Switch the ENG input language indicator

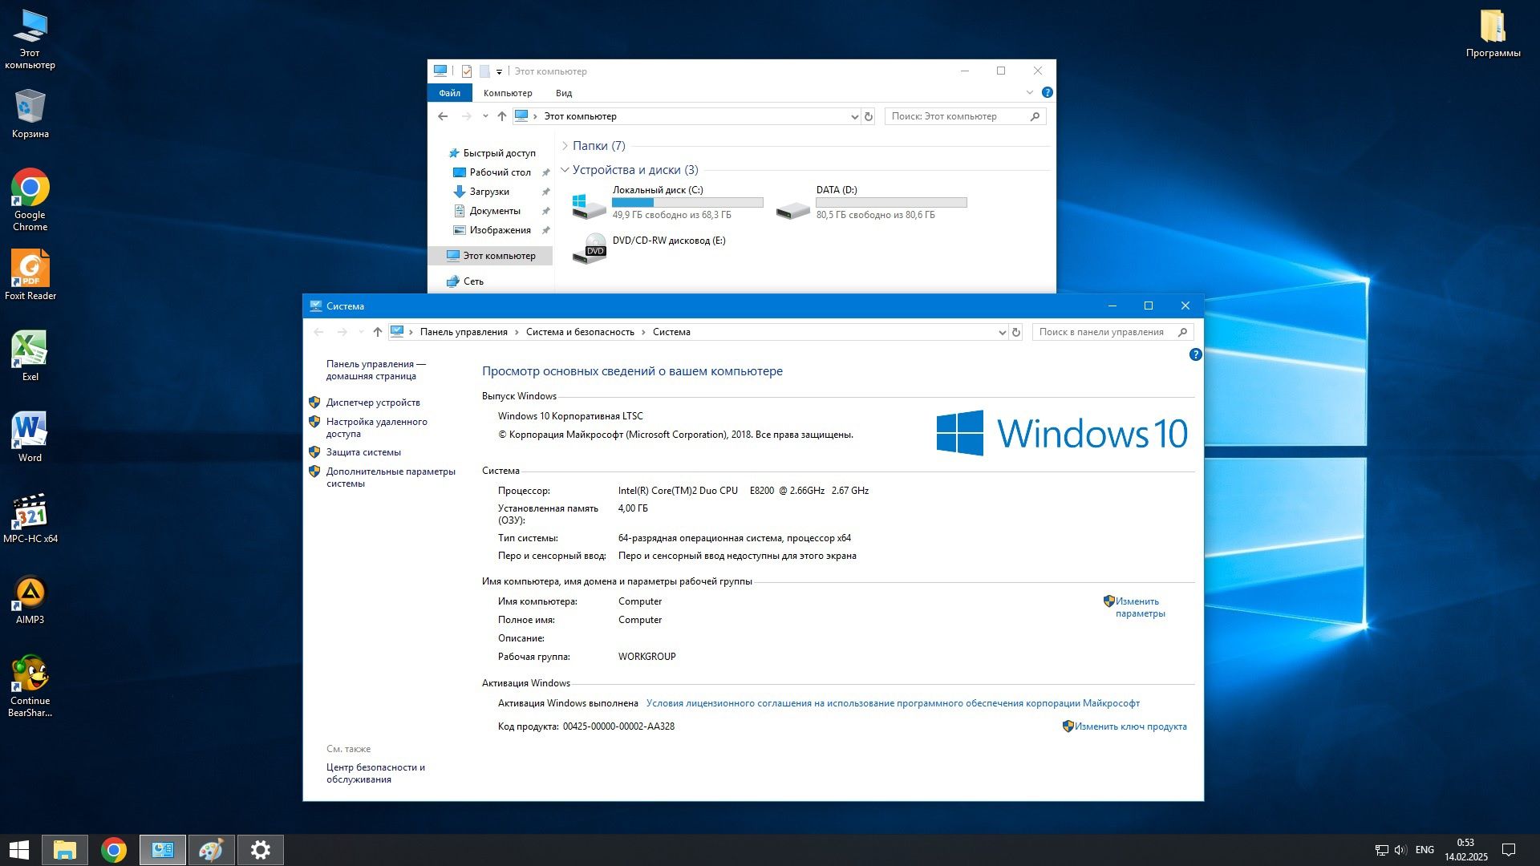pyautogui.click(x=1424, y=850)
